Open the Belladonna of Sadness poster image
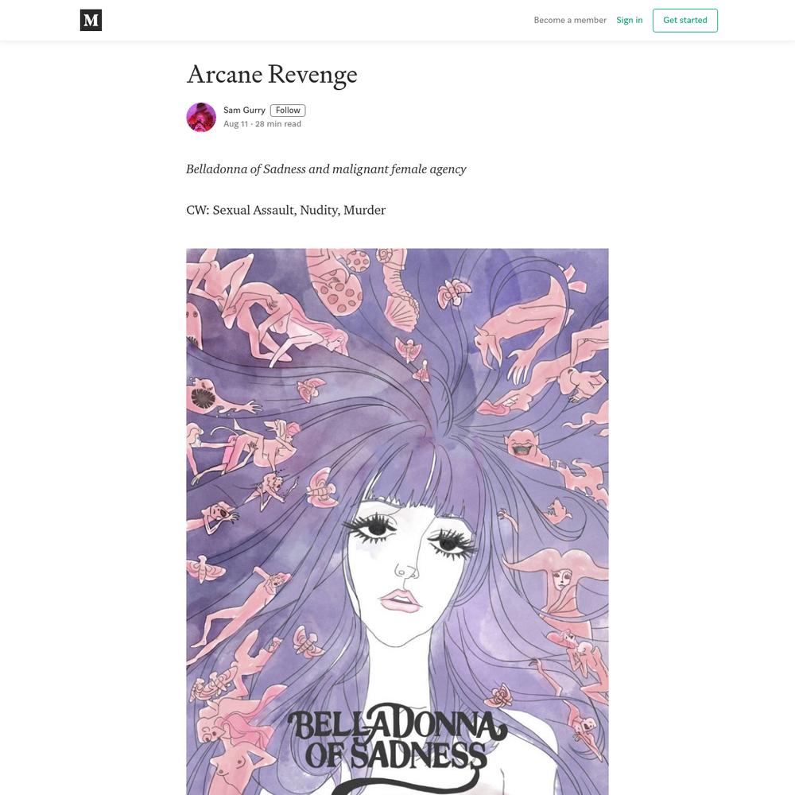Screen dimensions: 795x795 coord(397,522)
